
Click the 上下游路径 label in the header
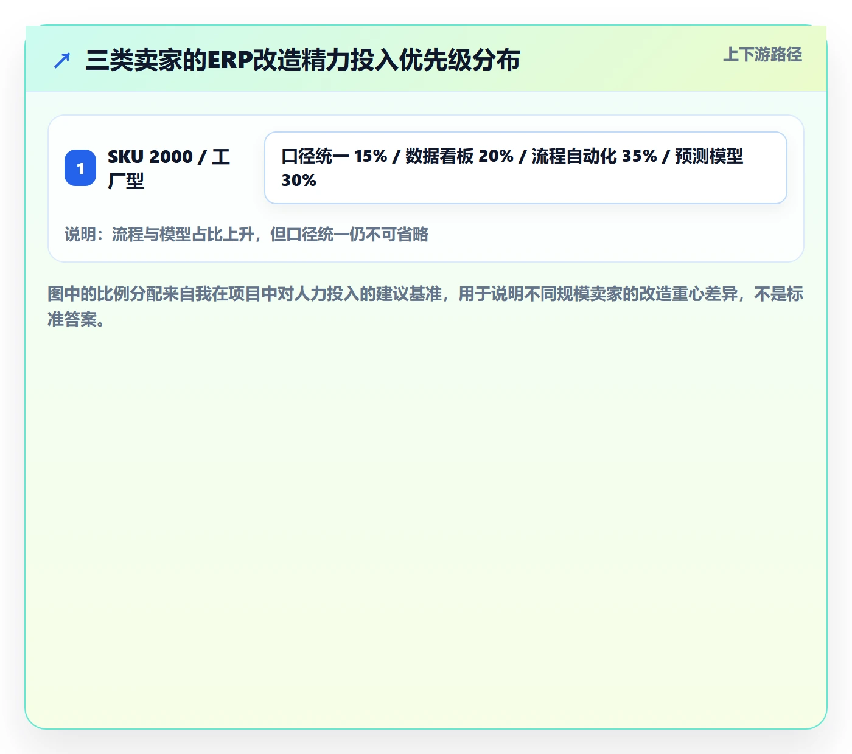pos(763,55)
